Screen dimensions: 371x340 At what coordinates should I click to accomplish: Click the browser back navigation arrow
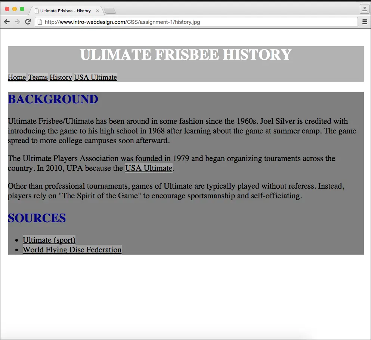tap(7, 22)
